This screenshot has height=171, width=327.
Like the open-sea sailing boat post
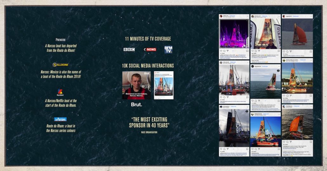click(252, 101)
